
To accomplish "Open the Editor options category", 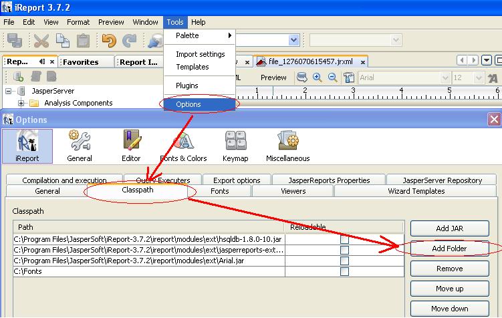I will pyautogui.click(x=131, y=146).
